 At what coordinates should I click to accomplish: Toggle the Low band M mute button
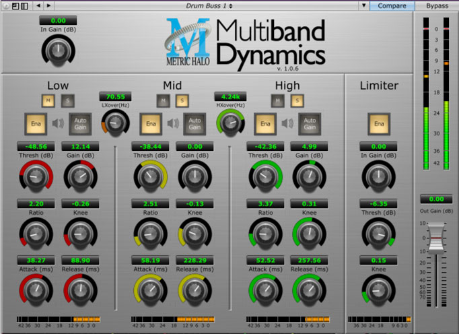click(48, 101)
